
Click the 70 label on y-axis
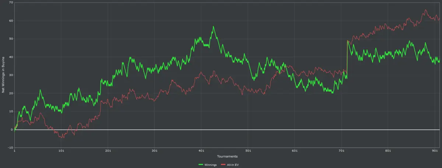point(11,3)
